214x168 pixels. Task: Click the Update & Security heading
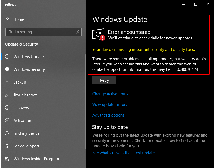coord(21,44)
